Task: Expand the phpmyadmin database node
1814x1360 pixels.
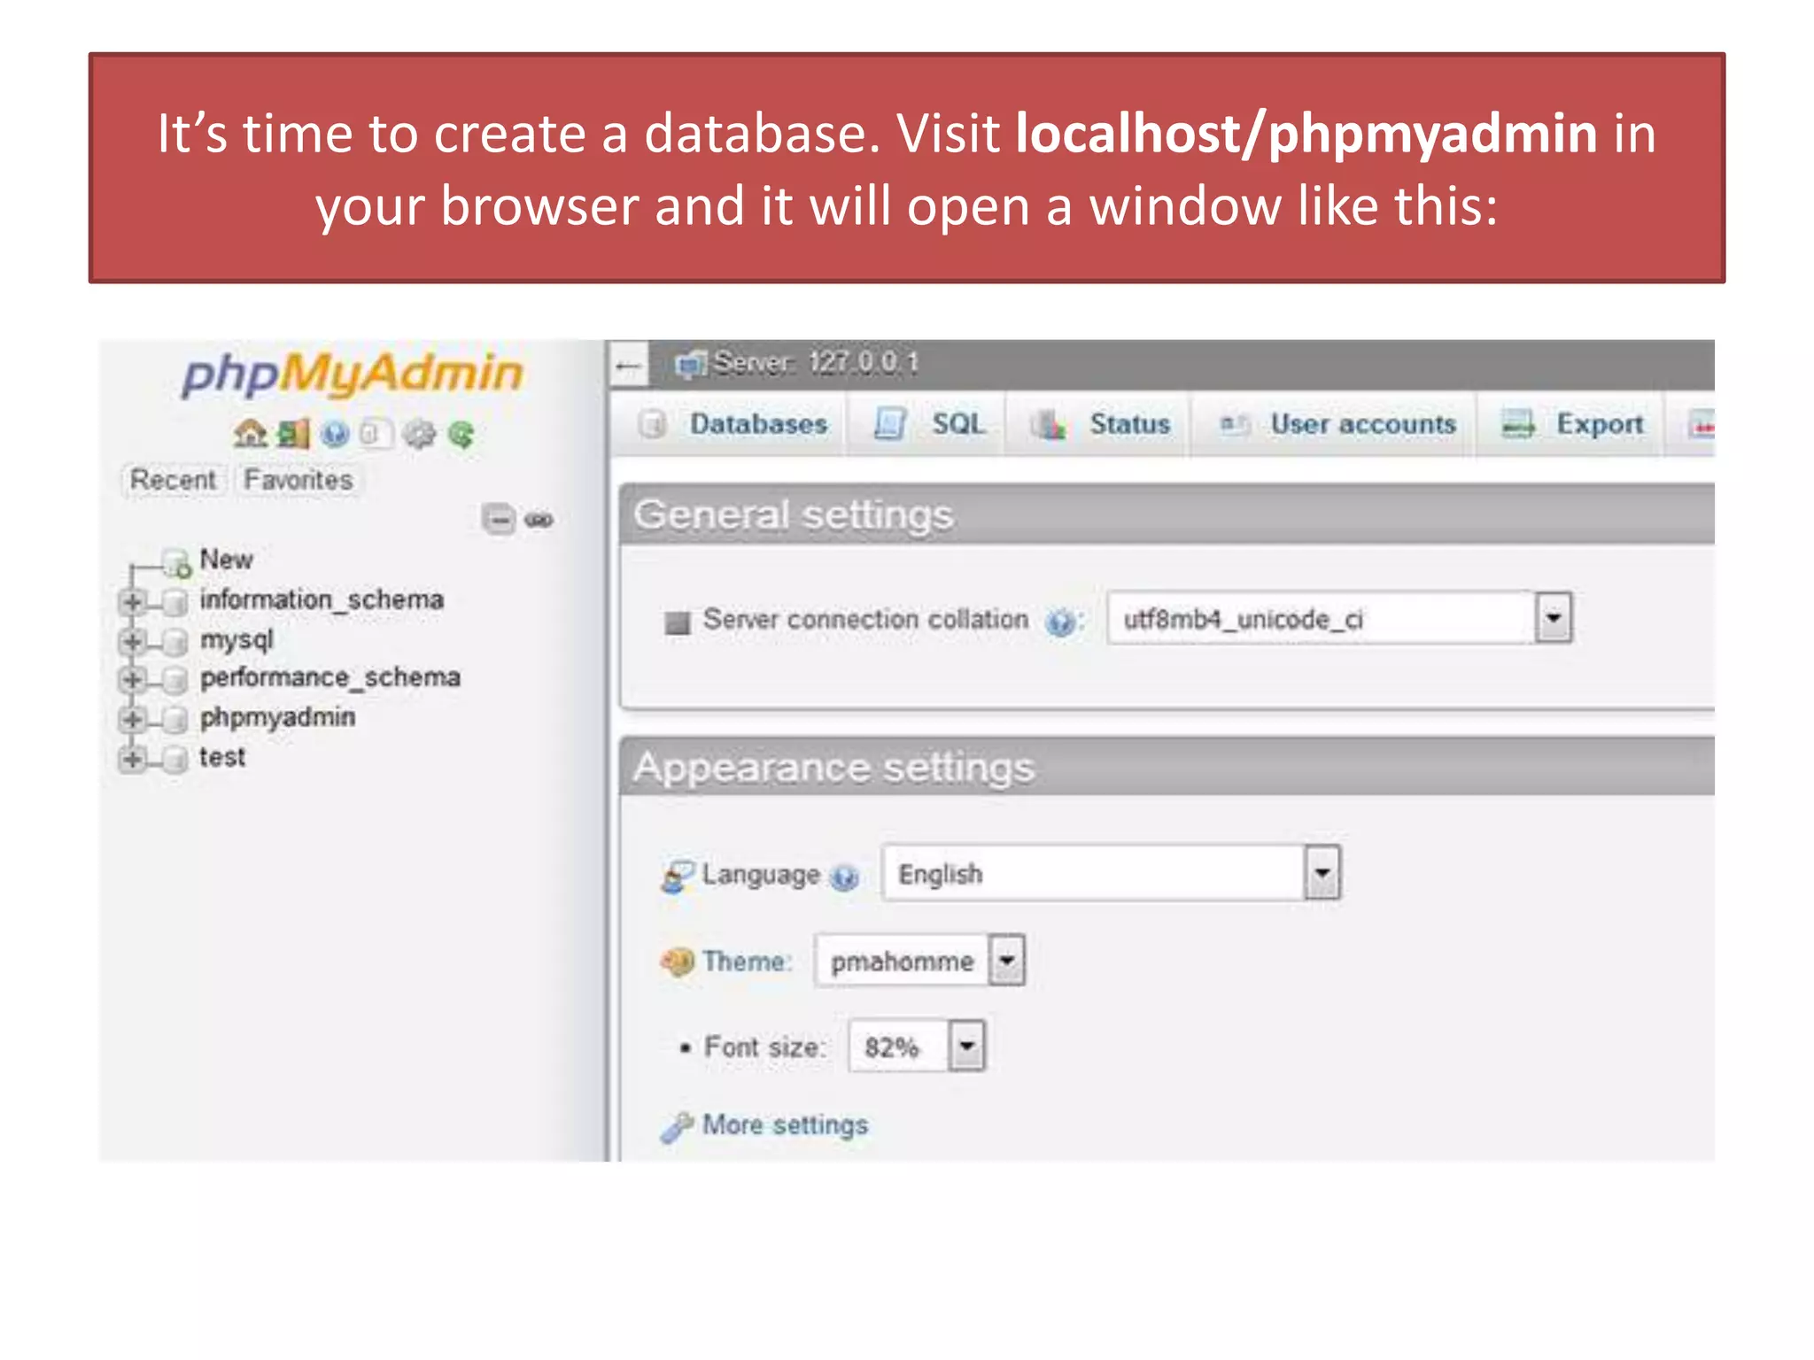Action: tap(132, 719)
